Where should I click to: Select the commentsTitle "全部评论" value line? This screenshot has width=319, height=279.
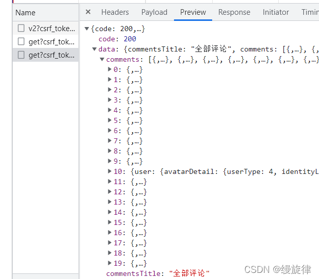158,273
